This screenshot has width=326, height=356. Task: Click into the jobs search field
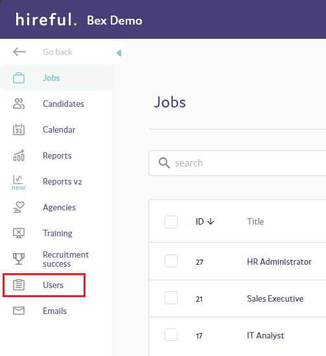coord(237,163)
